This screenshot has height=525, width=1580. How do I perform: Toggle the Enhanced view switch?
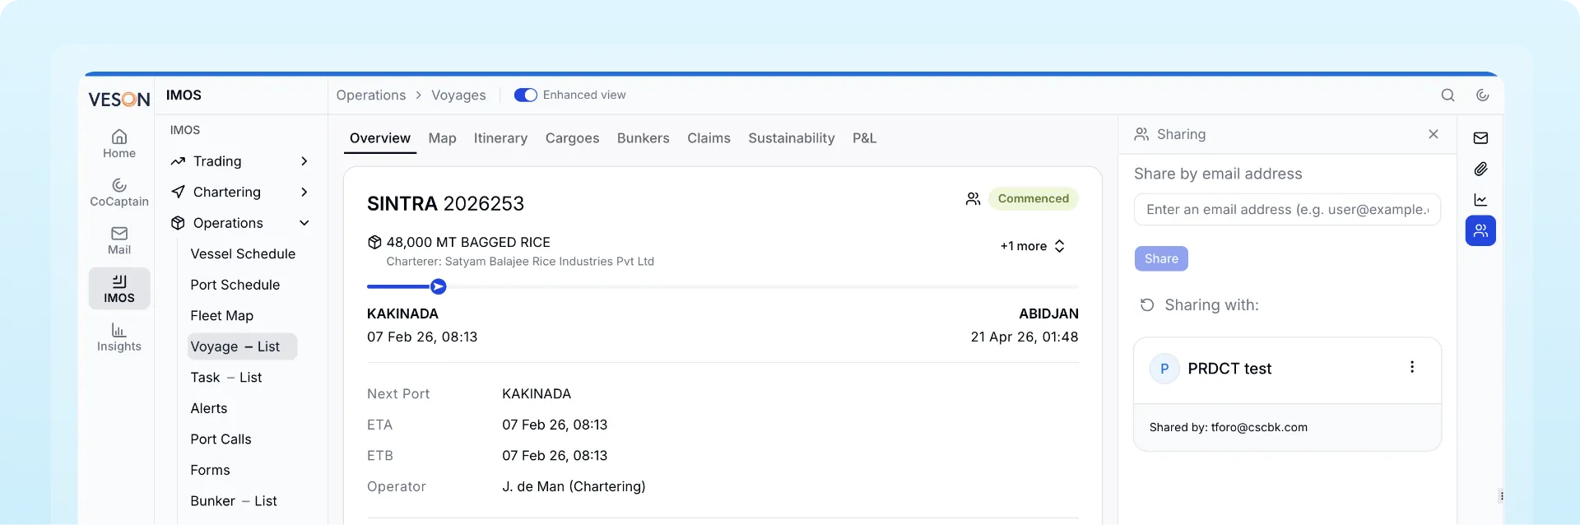(x=526, y=95)
